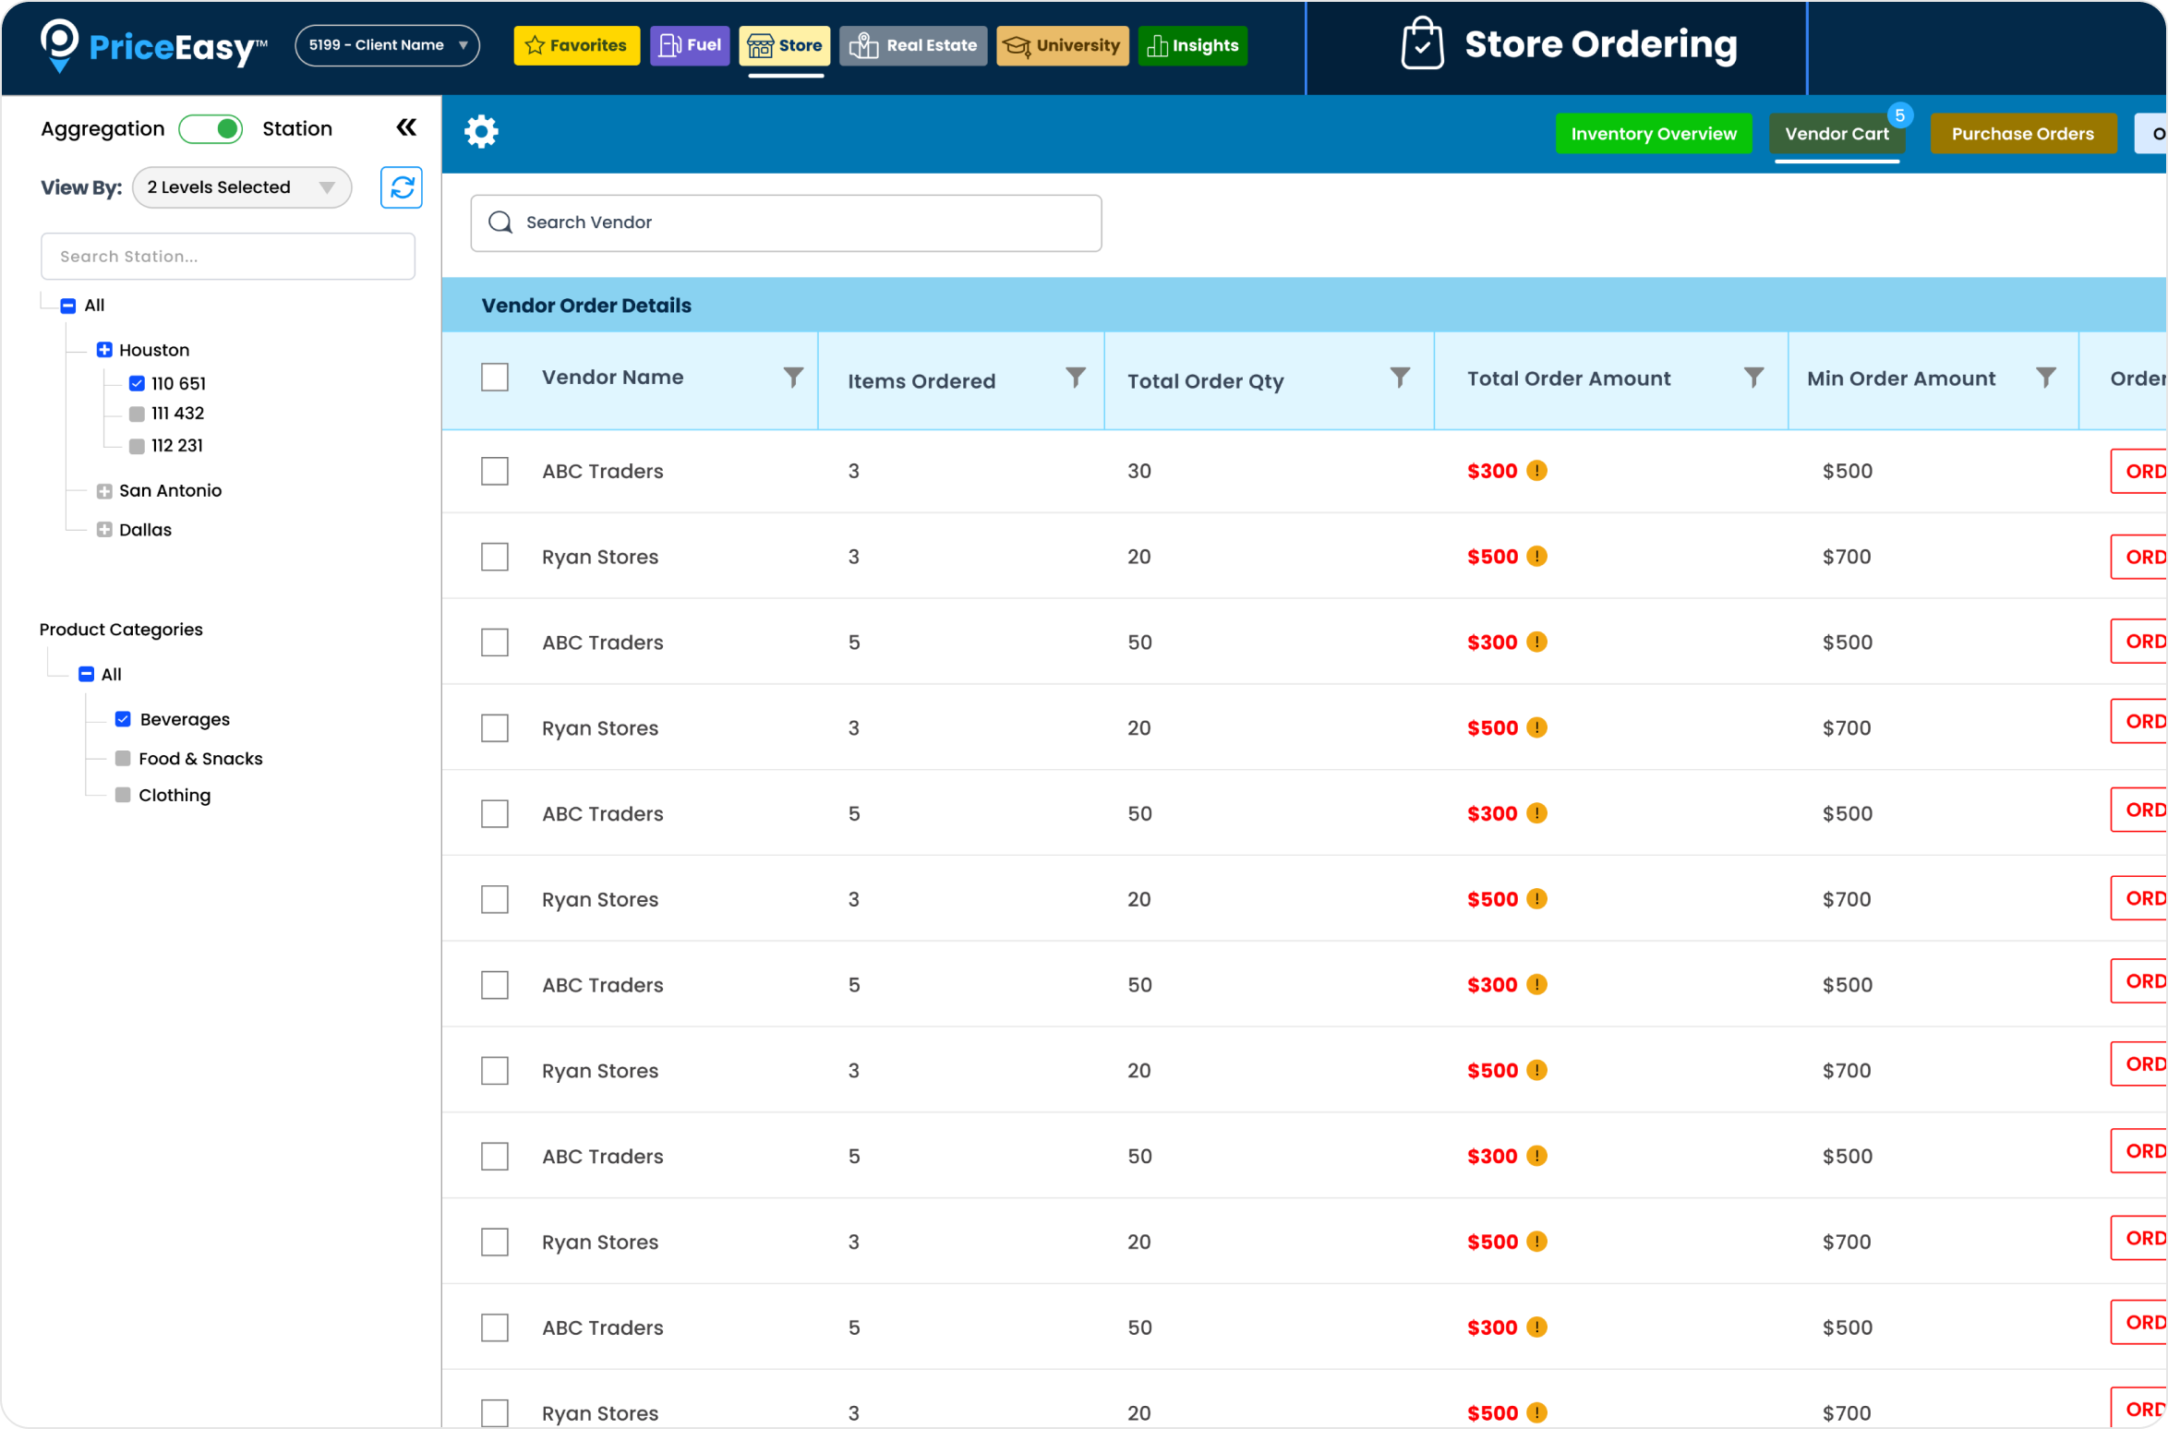Switch to the Fuel module
2168x1429 pixels.
[x=690, y=45]
